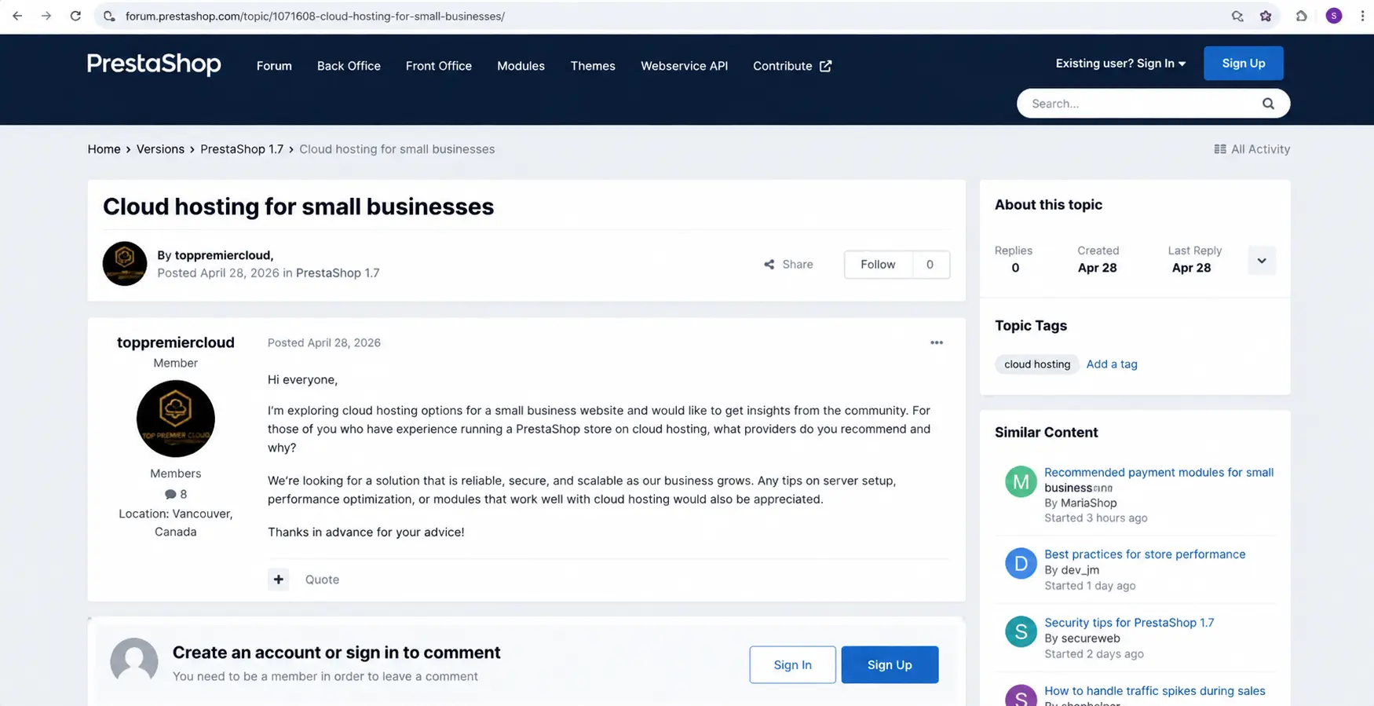Open Security tips for PrestaShop 1.7 topic

1129,623
